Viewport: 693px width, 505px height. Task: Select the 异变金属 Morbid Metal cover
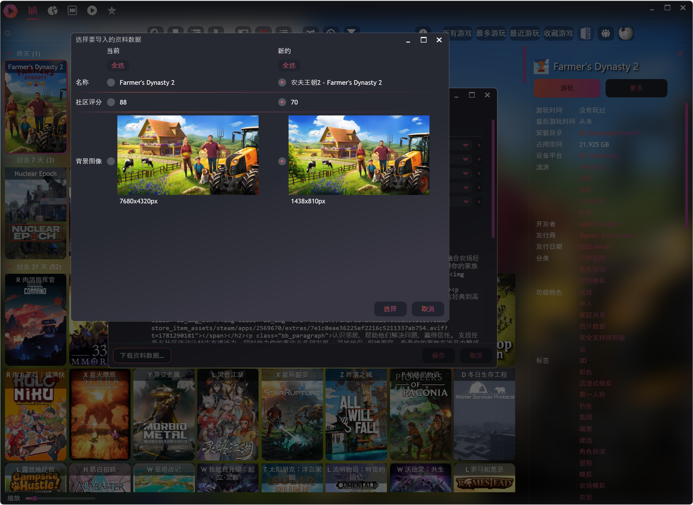point(164,415)
